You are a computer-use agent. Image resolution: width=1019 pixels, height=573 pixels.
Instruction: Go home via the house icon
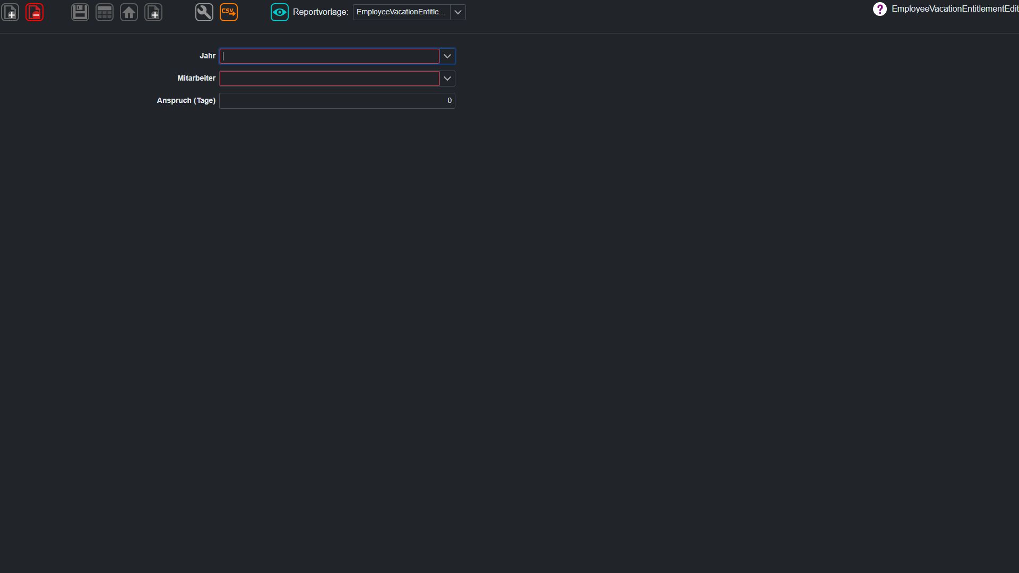pos(129,12)
